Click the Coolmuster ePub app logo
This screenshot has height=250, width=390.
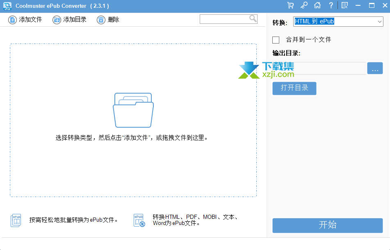pos(7,6)
